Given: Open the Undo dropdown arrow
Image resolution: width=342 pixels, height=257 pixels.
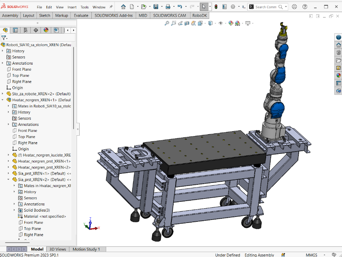Looking at the screenshot, I should tap(186, 7).
